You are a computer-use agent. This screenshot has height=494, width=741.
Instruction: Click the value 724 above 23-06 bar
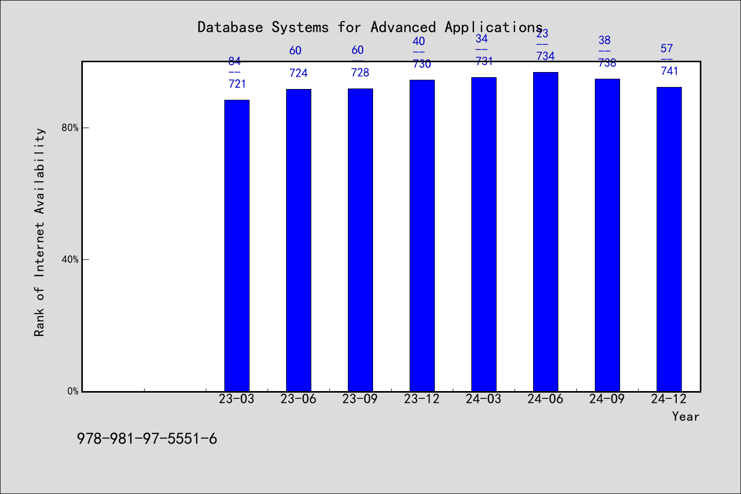coord(298,73)
